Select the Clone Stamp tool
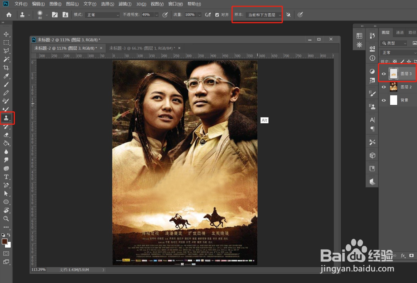 [x=6, y=118]
